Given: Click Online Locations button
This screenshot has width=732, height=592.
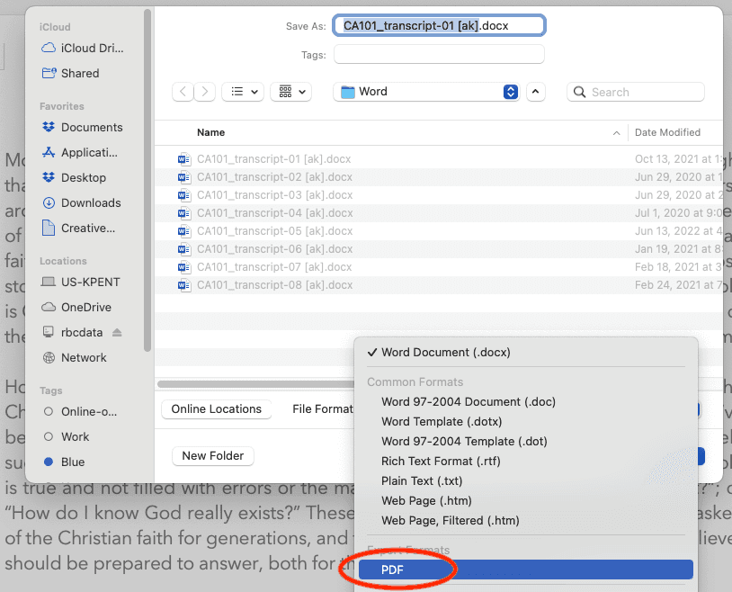Looking at the screenshot, I should point(216,409).
